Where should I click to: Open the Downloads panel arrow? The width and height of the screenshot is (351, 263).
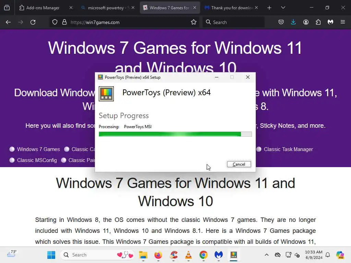[x=293, y=22]
